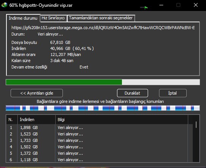Screen dimensions: 206x168
Task: Click the Kalan süre label
Action: [x=21, y=61]
